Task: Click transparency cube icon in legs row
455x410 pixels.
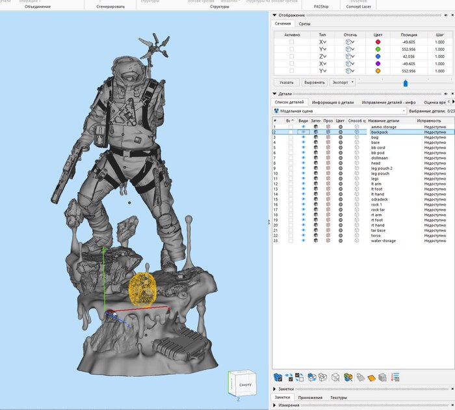Action: (x=328, y=178)
